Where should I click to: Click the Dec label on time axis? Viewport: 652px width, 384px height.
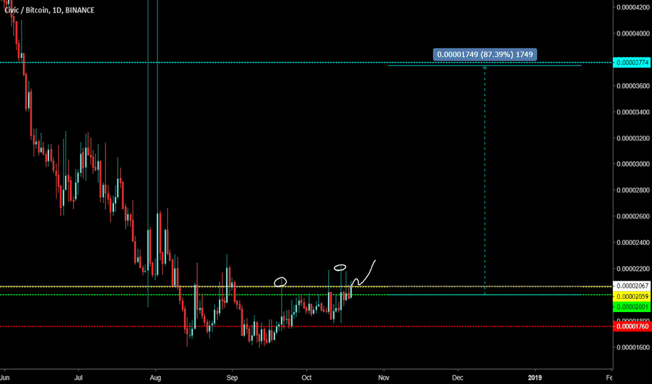tap(458, 378)
